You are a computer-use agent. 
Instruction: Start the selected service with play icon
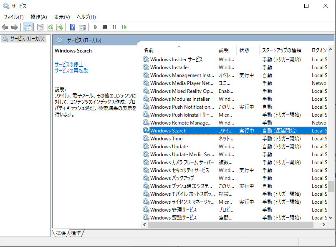[96, 27]
